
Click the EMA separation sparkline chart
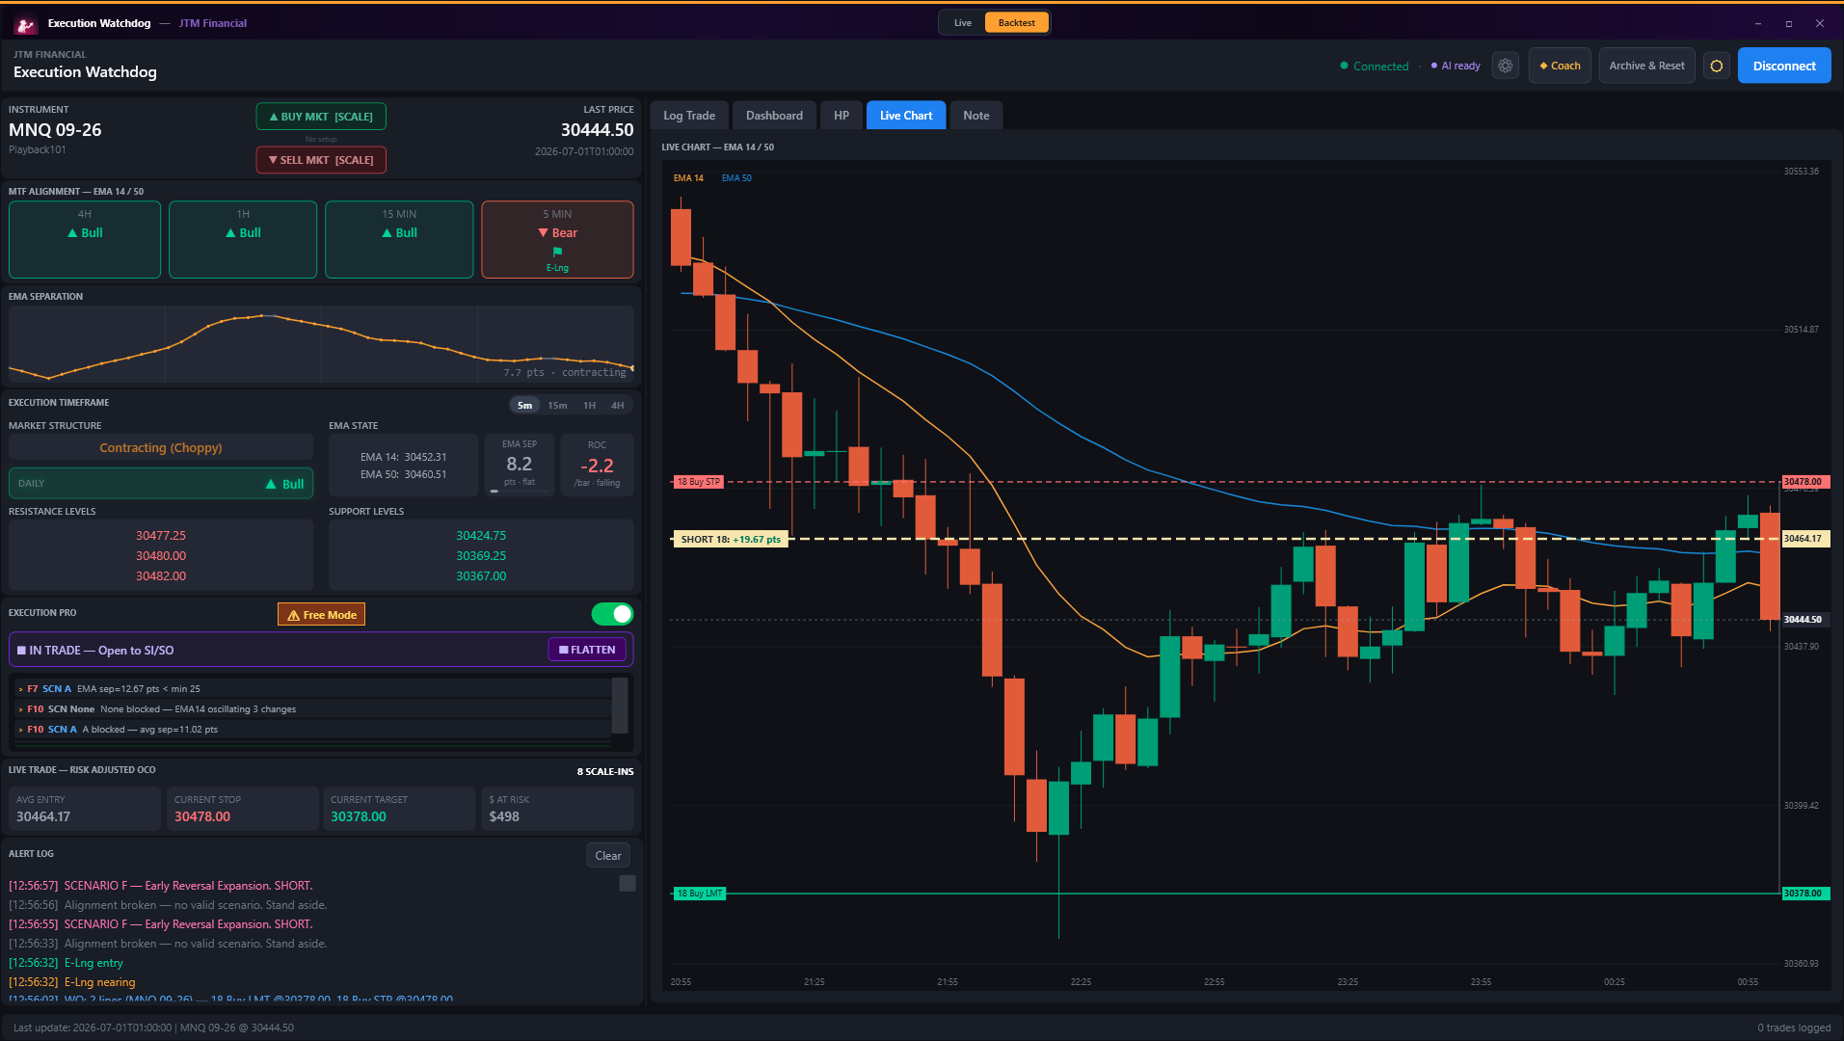coord(321,344)
